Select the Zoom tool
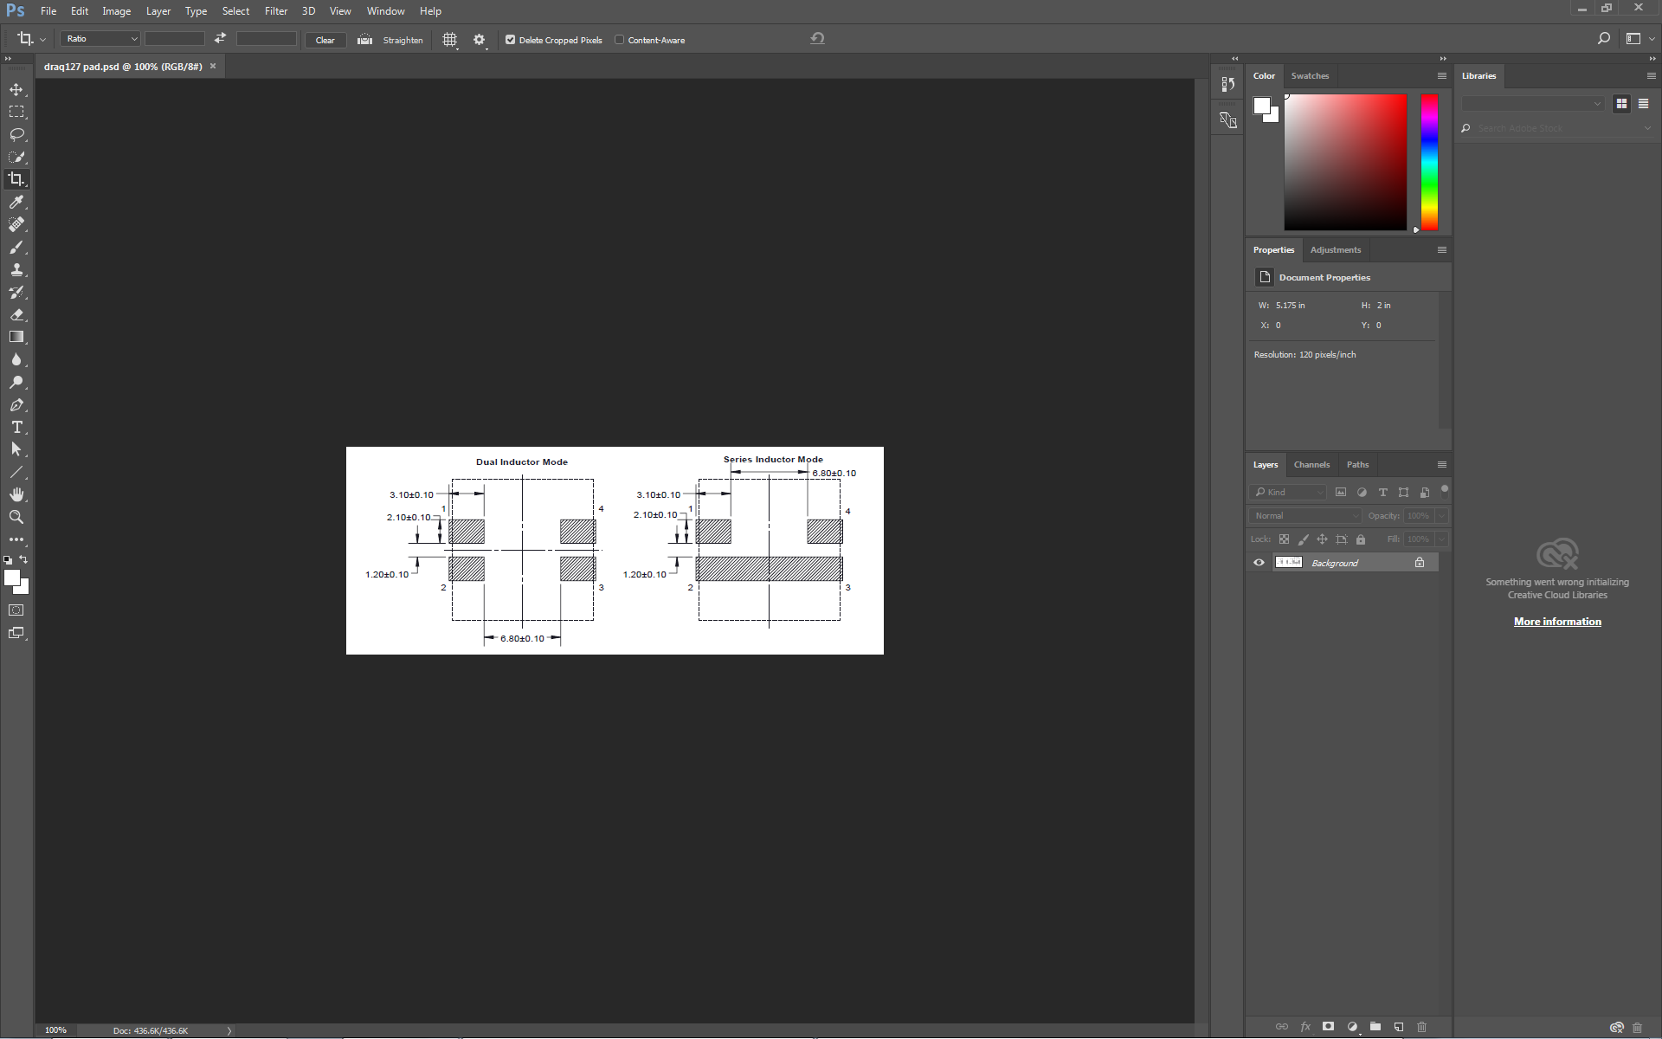1662x1039 pixels. pyautogui.click(x=16, y=517)
